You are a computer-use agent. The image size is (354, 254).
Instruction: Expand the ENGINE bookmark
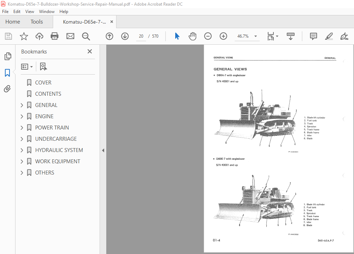pyautogui.click(x=22, y=116)
